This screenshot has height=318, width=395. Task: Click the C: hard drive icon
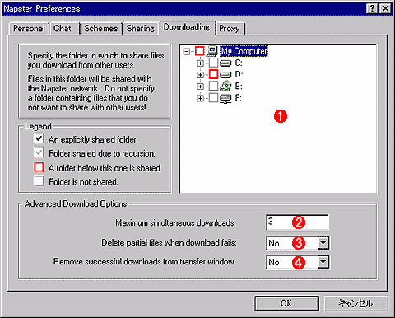[x=225, y=63]
